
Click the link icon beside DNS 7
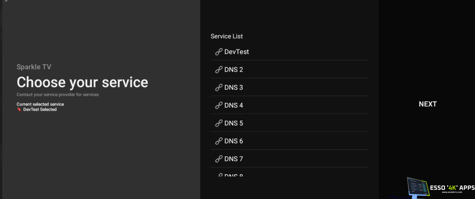(219, 159)
